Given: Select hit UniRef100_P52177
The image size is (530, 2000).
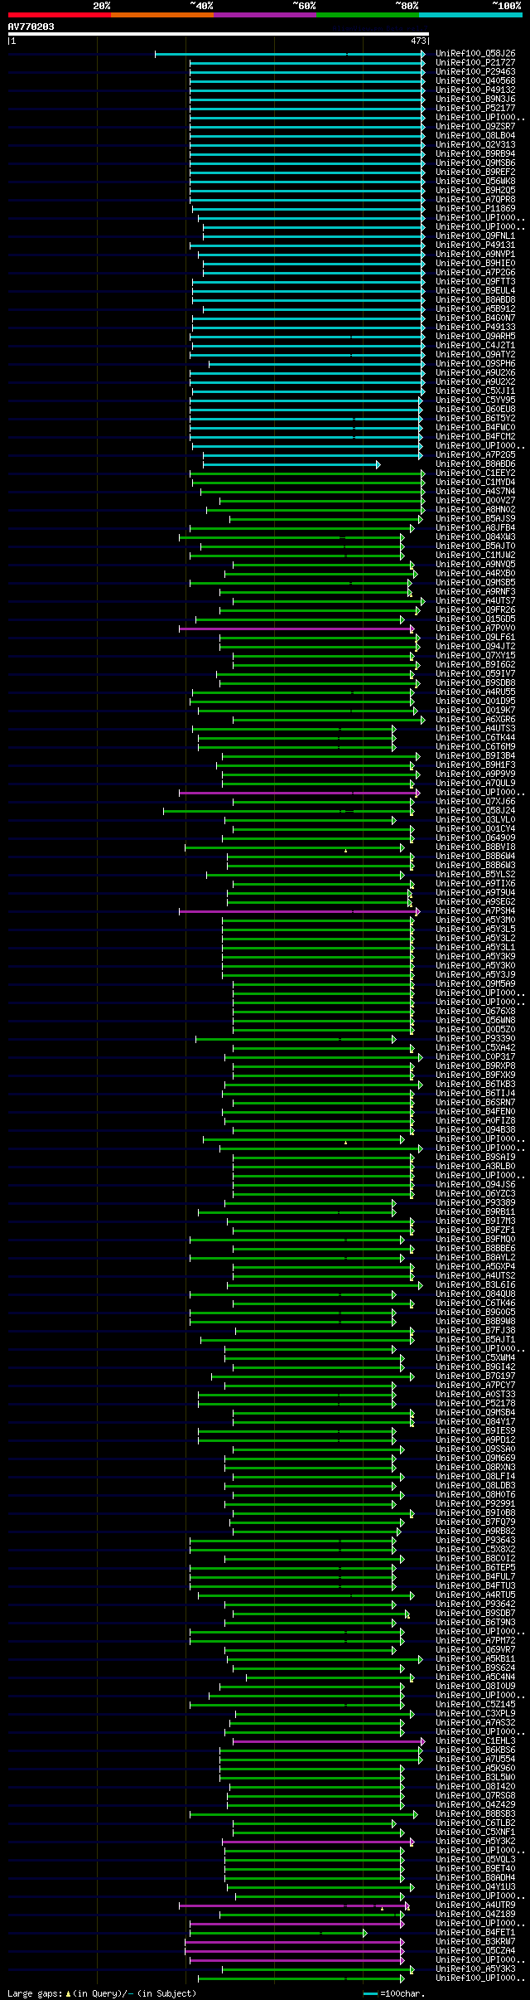Looking at the screenshot, I should coord(475,108).
